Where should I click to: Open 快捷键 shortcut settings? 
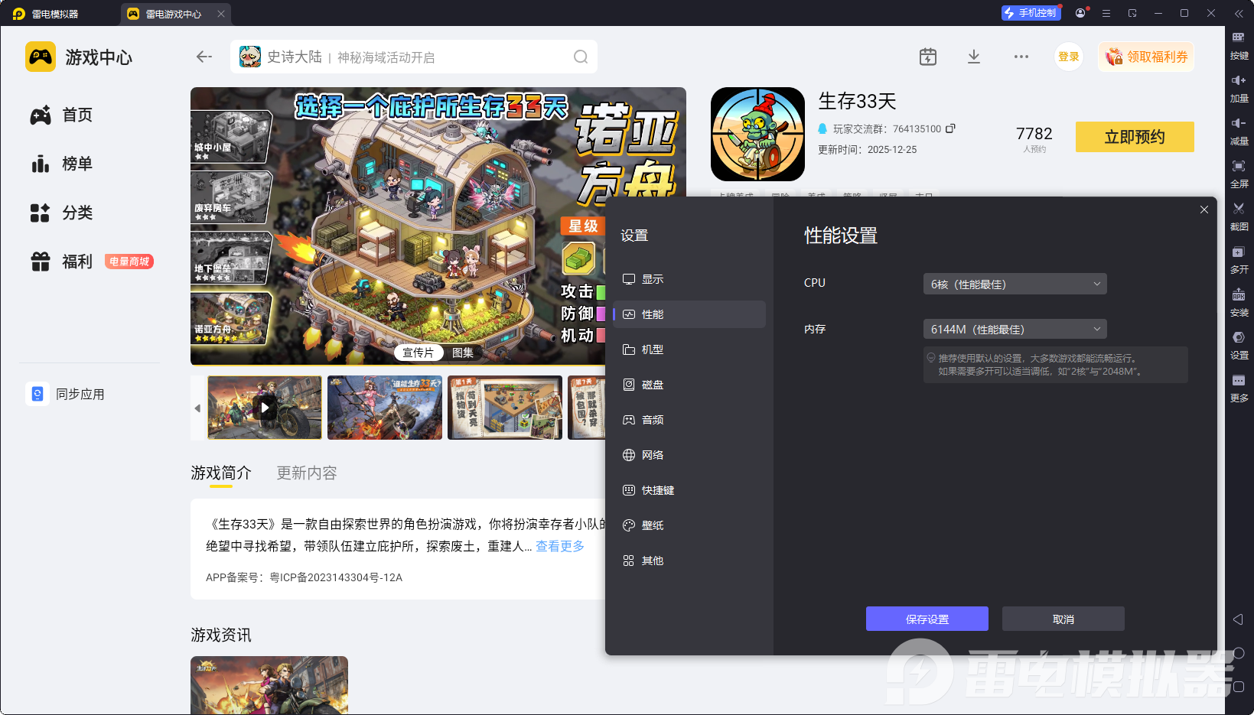(x=689, y=490)
